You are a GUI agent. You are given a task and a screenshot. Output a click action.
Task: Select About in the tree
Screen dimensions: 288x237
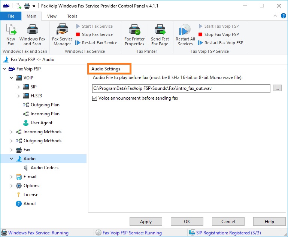tap(30, 204)
